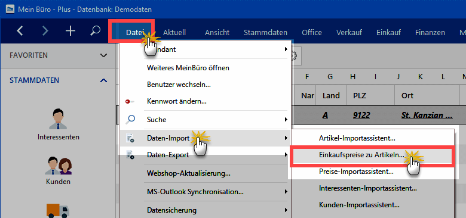Open the Datensicherung submenu
This screenshot has height=218, width=466.
tap(206, 210)
